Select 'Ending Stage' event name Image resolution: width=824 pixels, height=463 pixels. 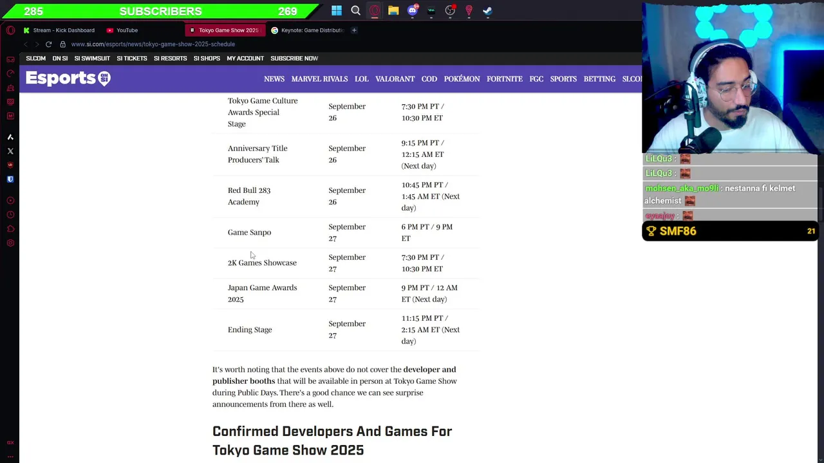250,330
